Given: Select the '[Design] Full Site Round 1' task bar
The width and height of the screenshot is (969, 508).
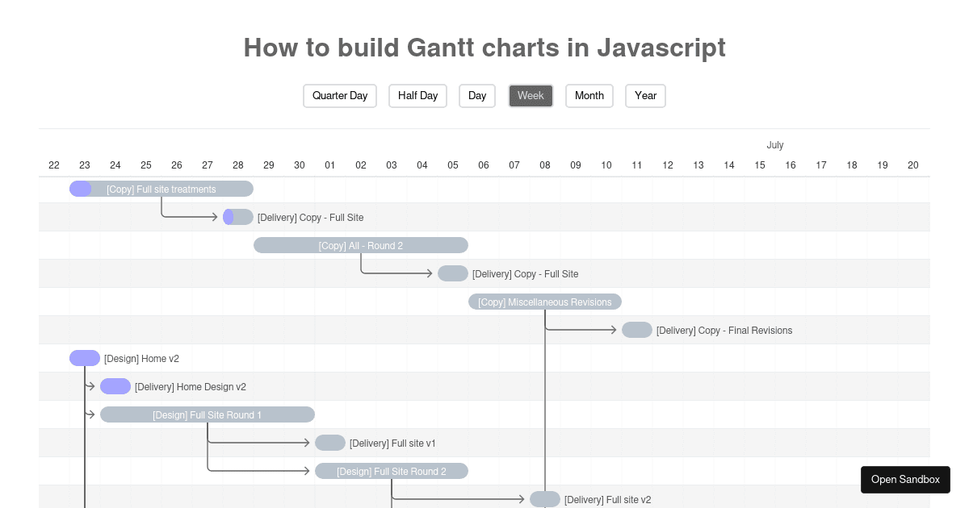Looking at the screenshot, I should coord(208,414).
